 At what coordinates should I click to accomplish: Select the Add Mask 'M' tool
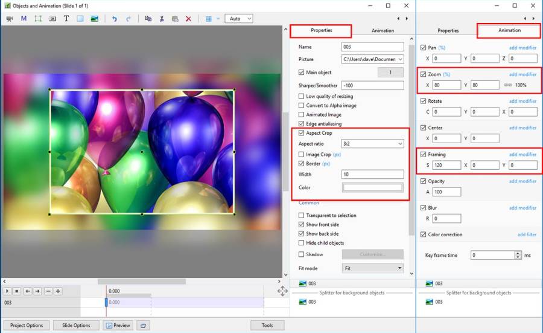coord(24,19)
